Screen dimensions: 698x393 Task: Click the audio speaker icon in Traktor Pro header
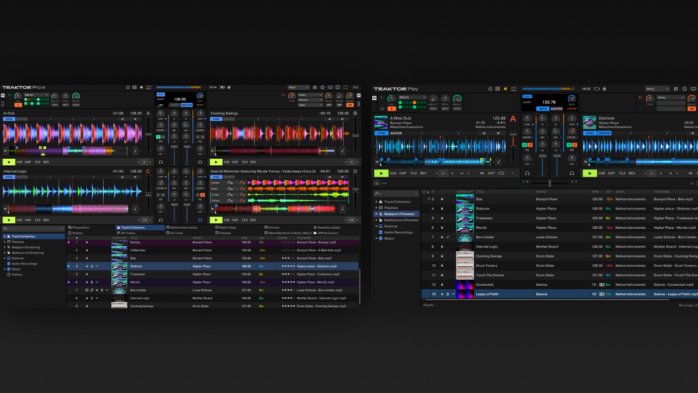[x=141, y=87]
